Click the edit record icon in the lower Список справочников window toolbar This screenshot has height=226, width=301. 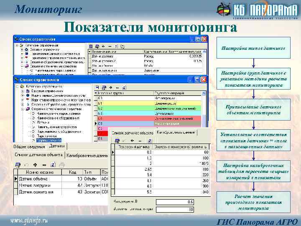point(104,87)
